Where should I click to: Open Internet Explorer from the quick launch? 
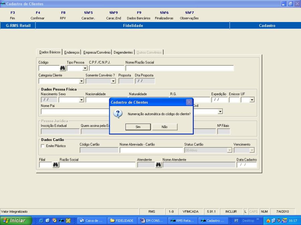coord(41,221)
